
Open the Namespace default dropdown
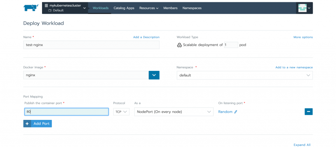click(244, 75)
